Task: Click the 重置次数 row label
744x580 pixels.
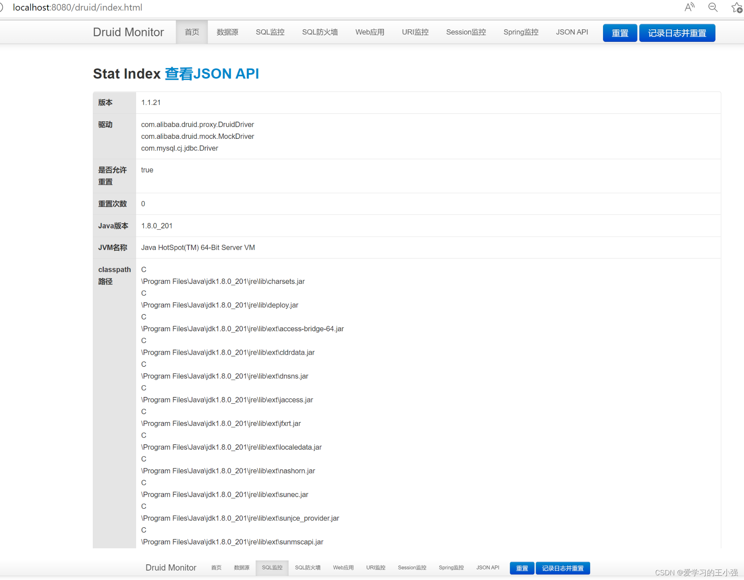Action: point(112,204)
